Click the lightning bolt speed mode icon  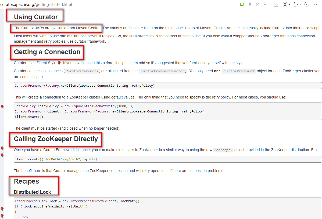click(x=250, y=5)
